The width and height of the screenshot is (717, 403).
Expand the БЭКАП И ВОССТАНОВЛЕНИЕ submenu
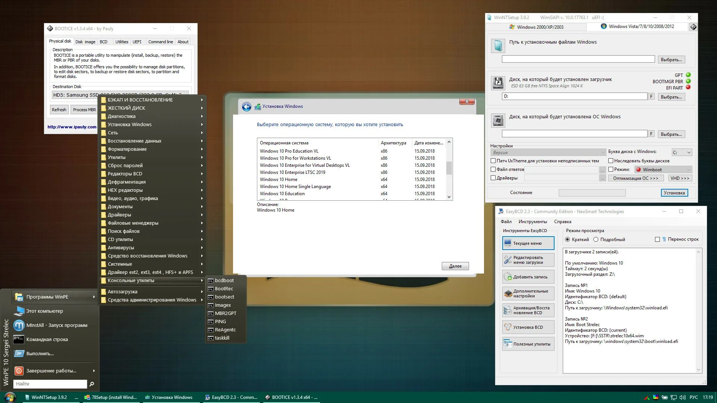pos(153,100)
